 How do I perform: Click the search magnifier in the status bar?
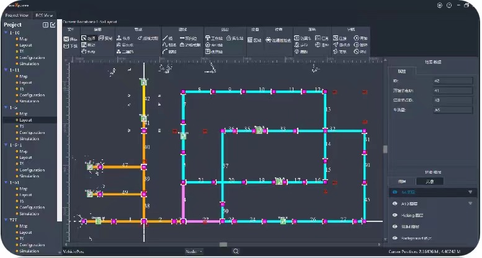point(236,251)
